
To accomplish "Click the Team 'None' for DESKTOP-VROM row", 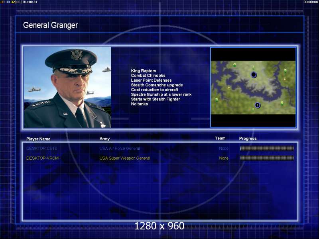I will click(x=224, y=158).
